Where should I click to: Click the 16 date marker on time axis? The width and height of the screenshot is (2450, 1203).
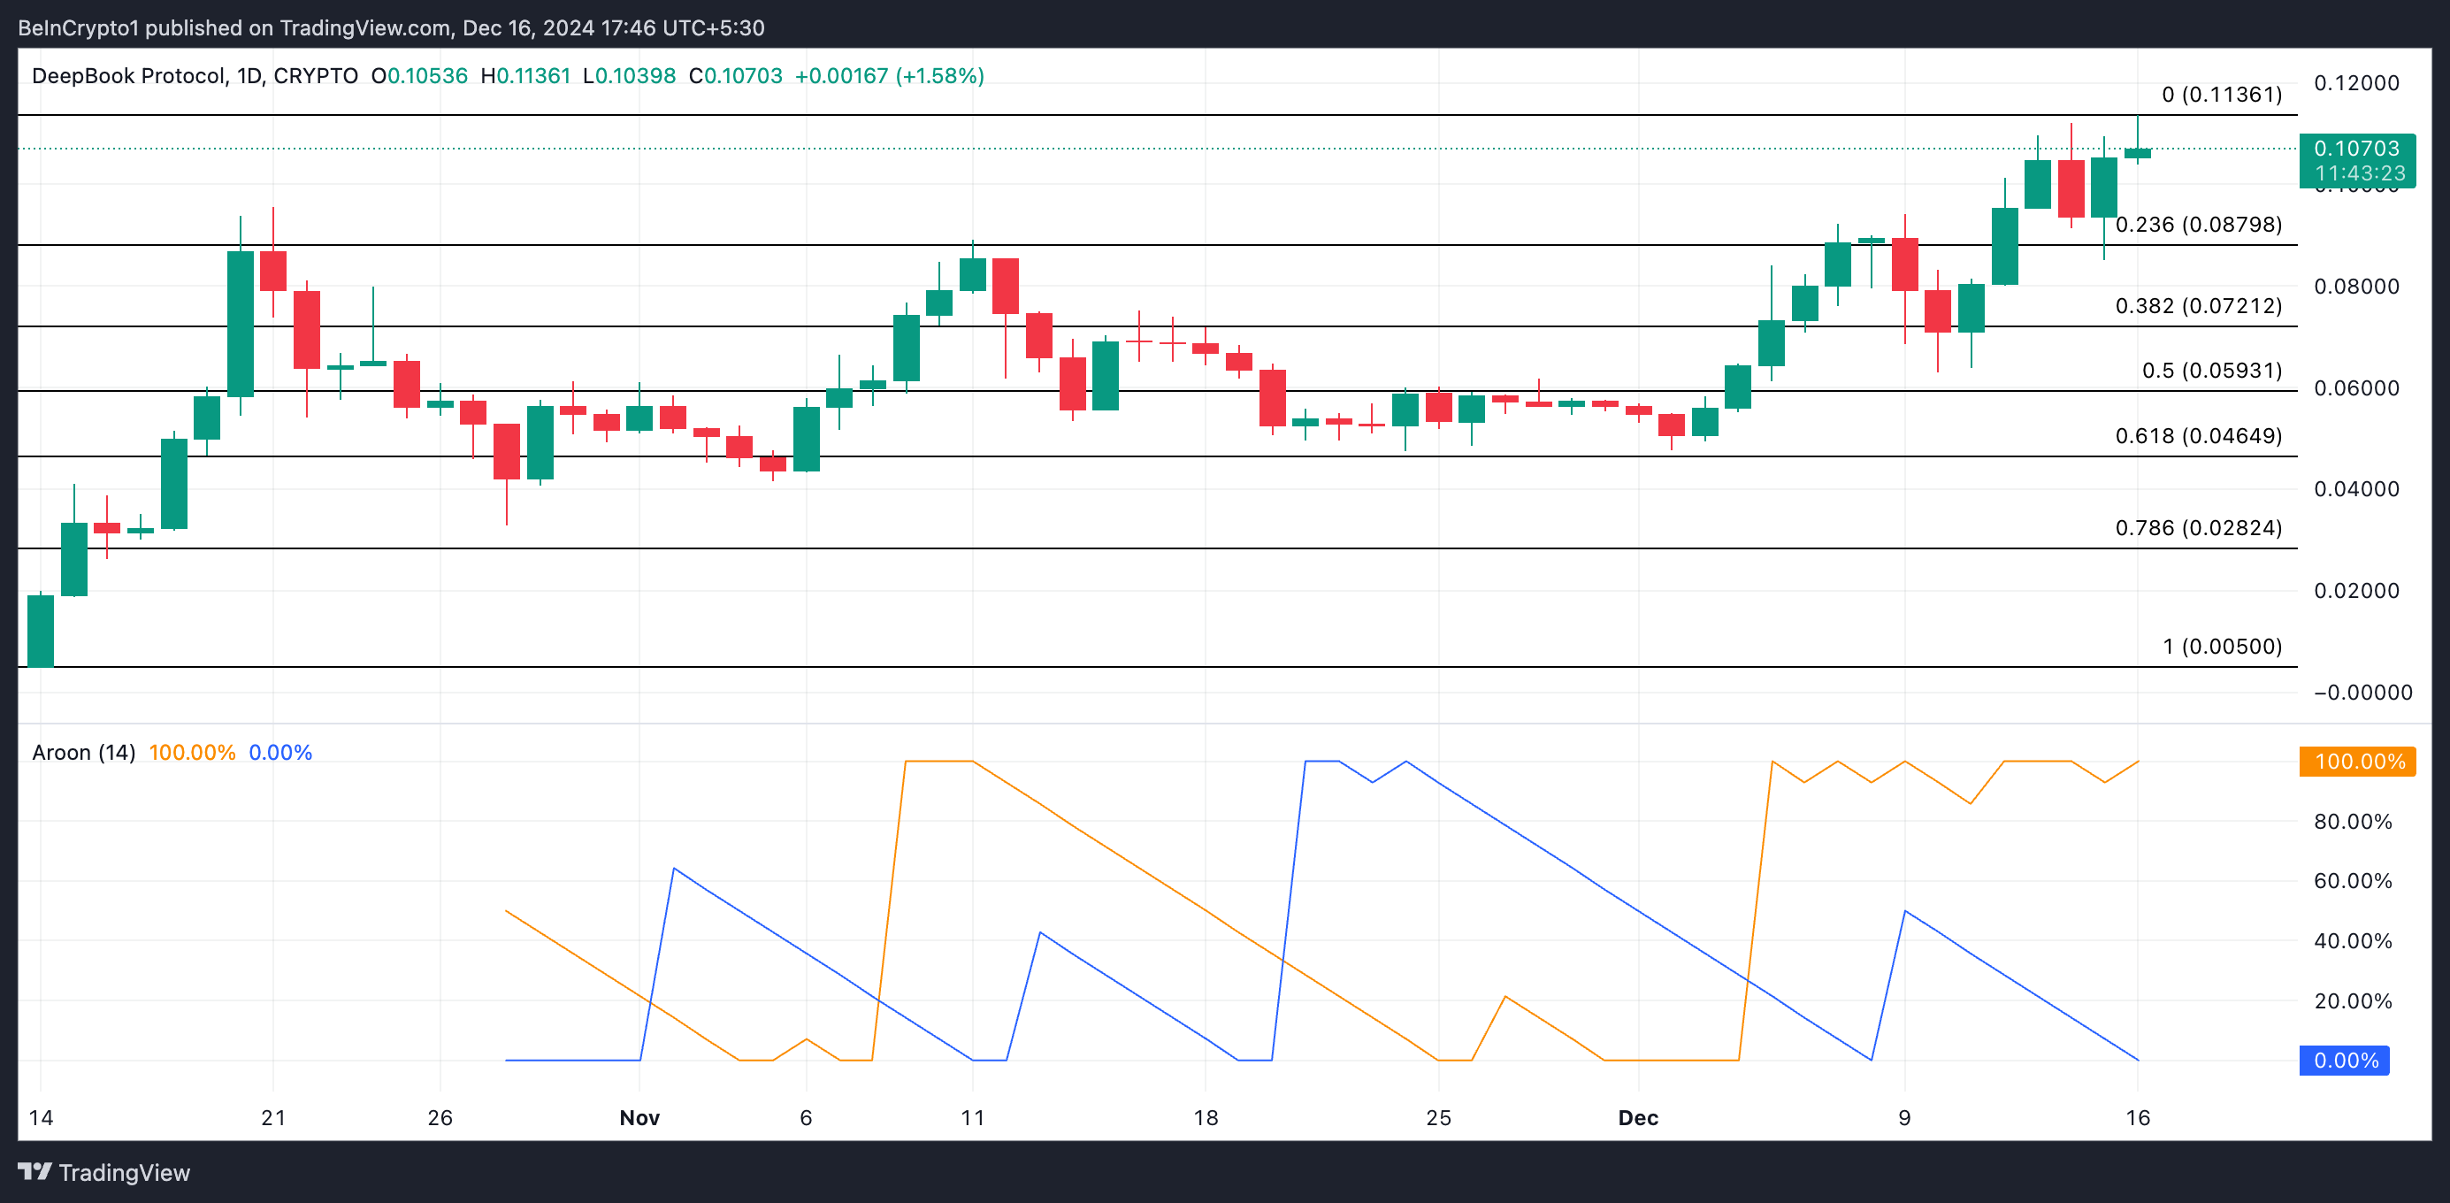tap(2137, 1117)
